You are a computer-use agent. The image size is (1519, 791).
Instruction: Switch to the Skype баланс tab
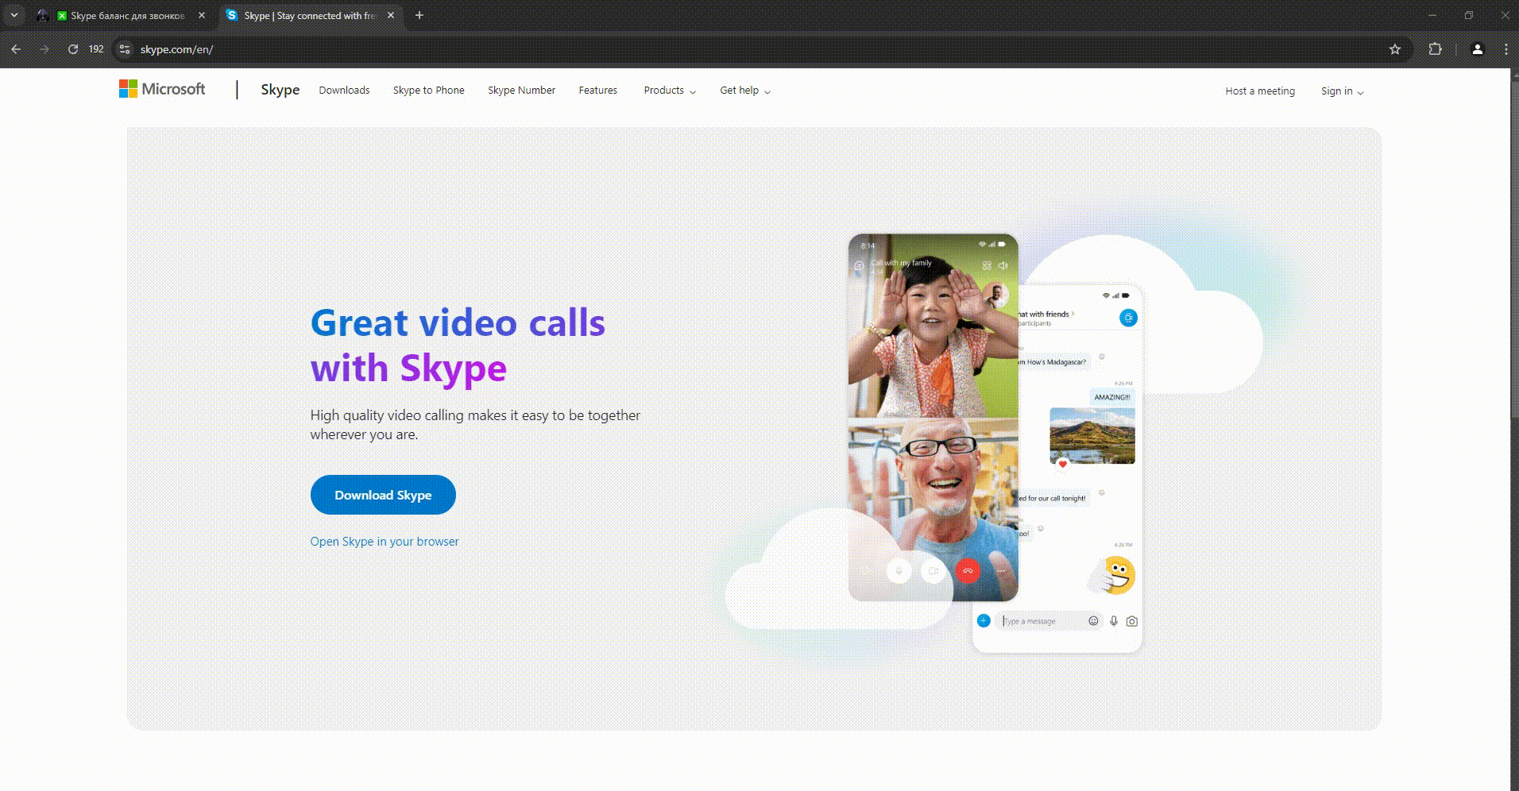coord(121,15)
